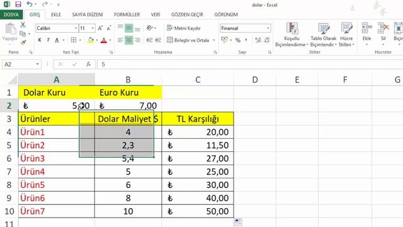
Task: Open the Finansal number format dropdown
Action: 268,28
